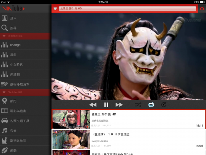Click equalizer icon beside 舞曲

pyautogui.click(x=5, y=55)
